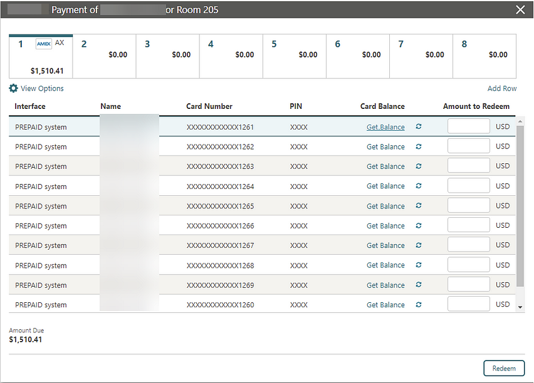Click refresh icon for card ending 1262

pyautogui.click(x=419, y=146)
